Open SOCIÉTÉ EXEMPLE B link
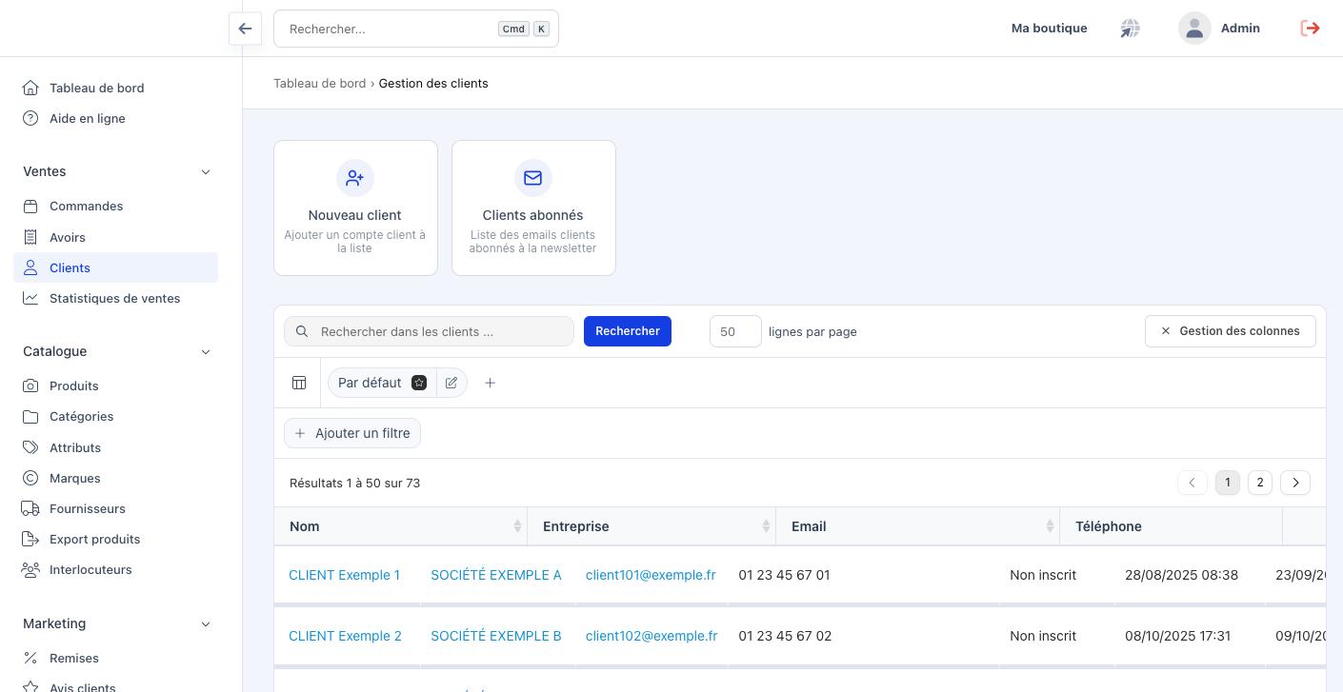Viewport: 1343px width, 692px height. pyautogui.click(x=496, y=636)
